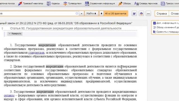Click the Справочная информация folders icon

[87, 4]
